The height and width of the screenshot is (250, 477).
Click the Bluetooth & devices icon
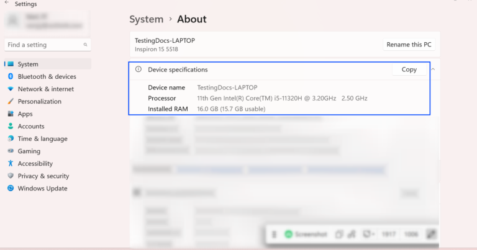pos(11,76)
